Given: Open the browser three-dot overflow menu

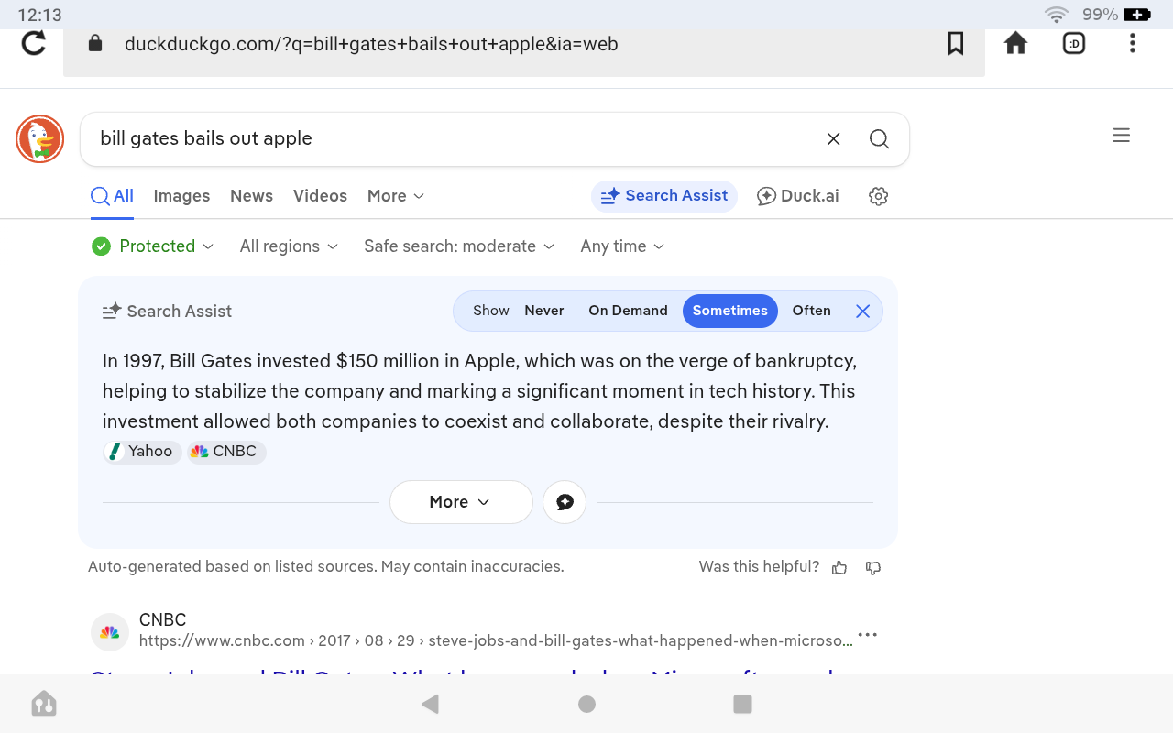Looking at the screenshot, I should coord(1133,43).
